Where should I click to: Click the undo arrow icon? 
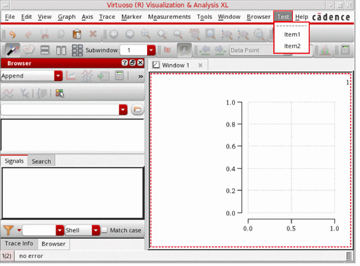pos(12,34)
